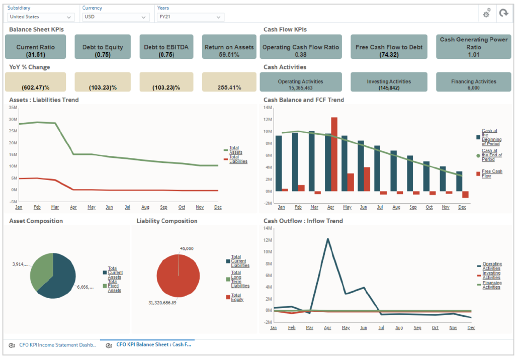The width and height of the screenshot is (515, 357).
Task: Click the Operating Activities cash tile
Action: (300, 81)
